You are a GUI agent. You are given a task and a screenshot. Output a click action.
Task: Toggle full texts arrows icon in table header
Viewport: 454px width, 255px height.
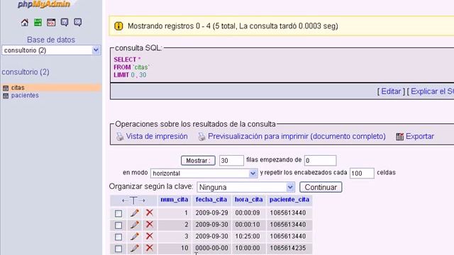pyautogui.click(x=133, y=200)
